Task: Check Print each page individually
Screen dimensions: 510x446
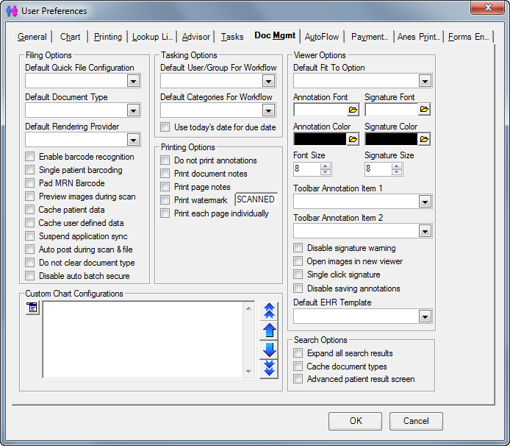Action: pyautogui.click(x=165, y=213)
